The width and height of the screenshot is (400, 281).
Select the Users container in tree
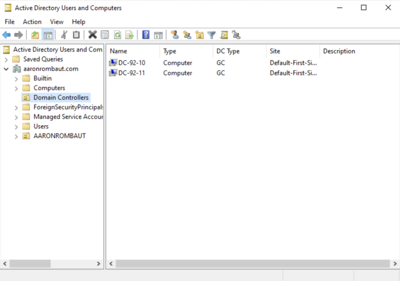(x=41, y=126)
